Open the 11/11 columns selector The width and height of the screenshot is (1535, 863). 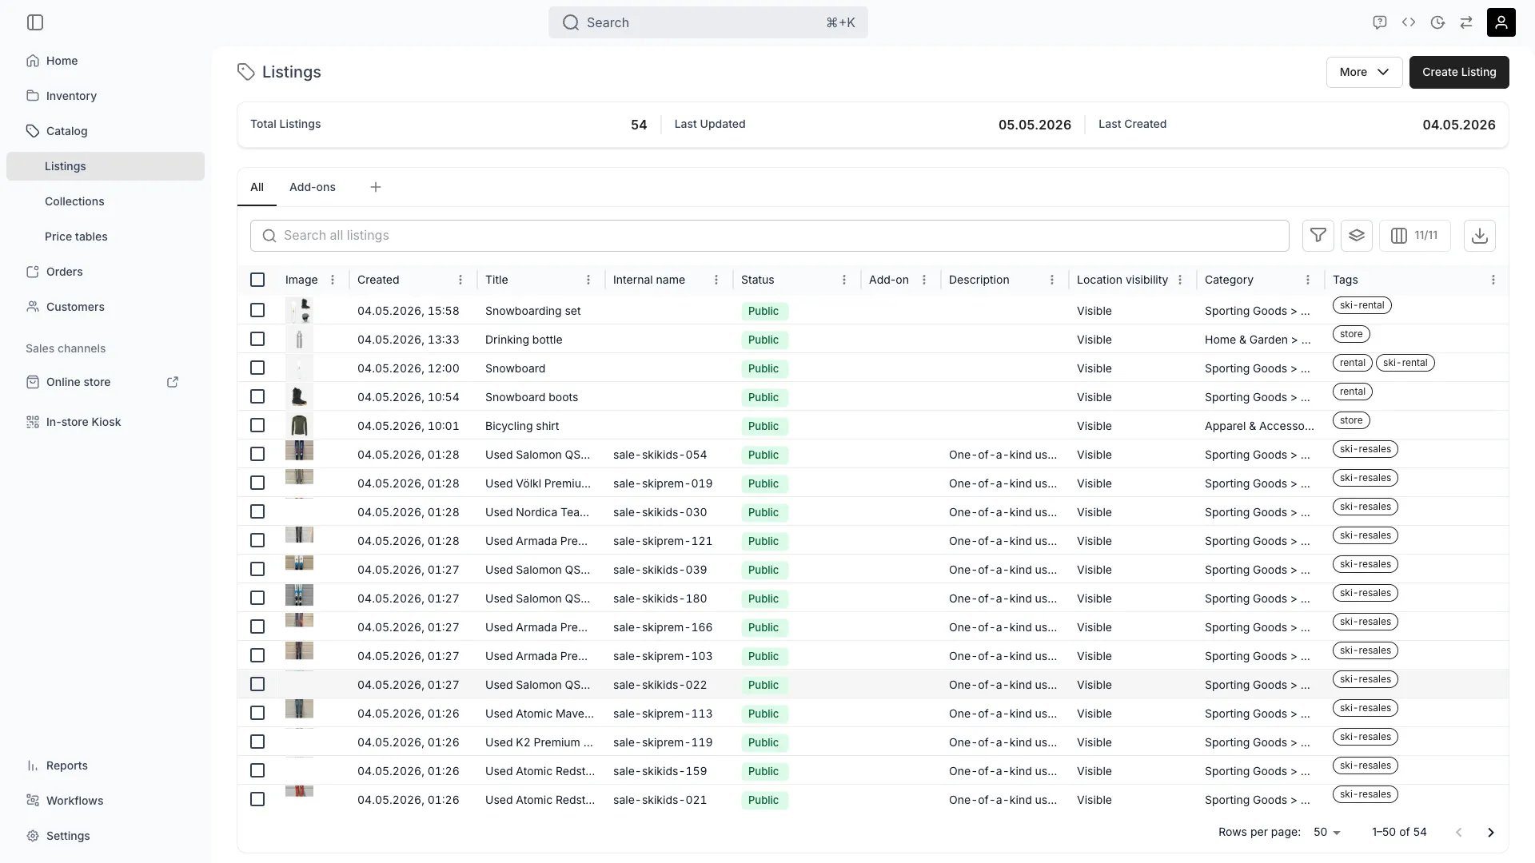pos(1415,235)
